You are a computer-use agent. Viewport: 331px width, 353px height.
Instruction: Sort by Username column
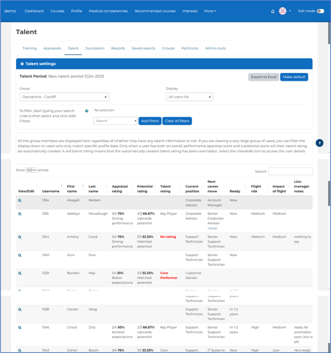50,191
